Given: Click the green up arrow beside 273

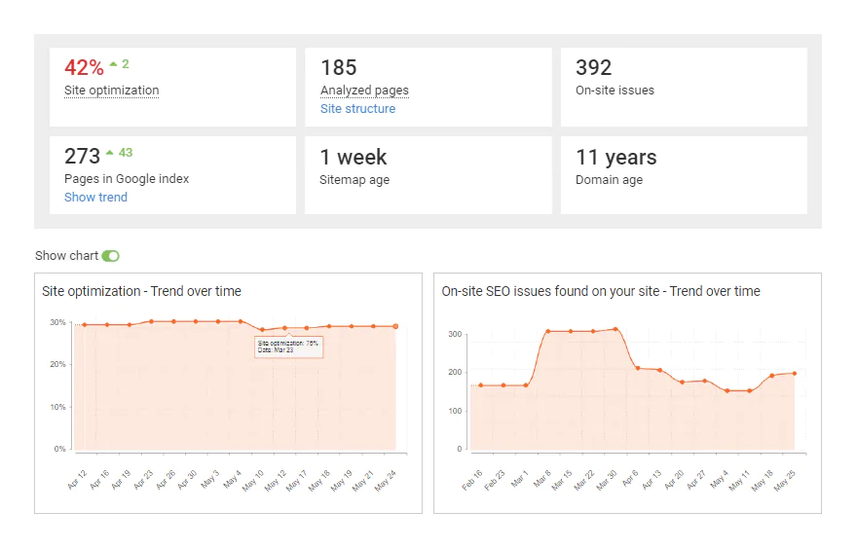Looking at the screenshot, I should (110, 153).
